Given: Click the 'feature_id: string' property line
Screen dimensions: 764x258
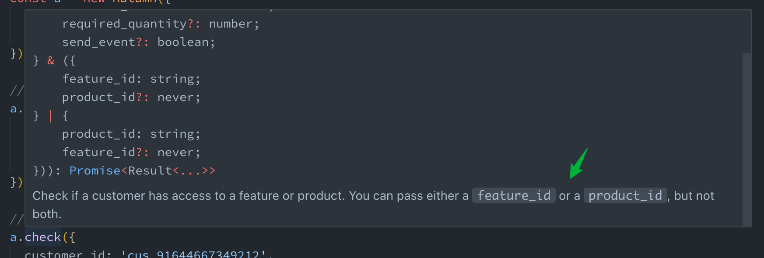Looking at the screenshot, I should click(131, 79).
